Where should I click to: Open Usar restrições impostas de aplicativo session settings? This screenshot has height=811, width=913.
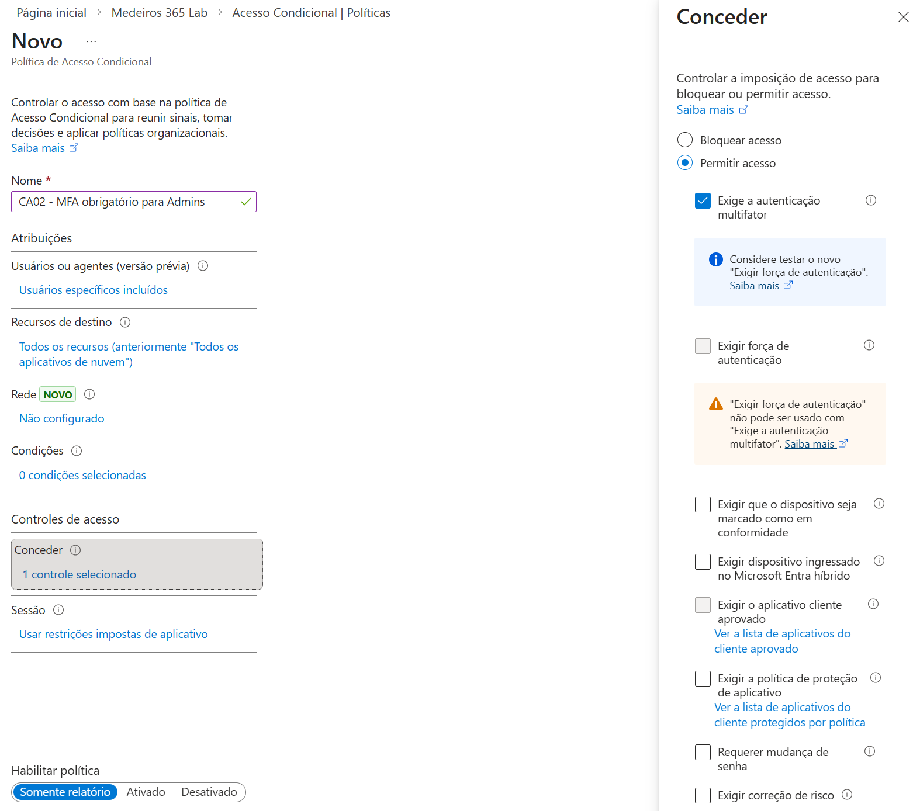(x=113, y=635)
